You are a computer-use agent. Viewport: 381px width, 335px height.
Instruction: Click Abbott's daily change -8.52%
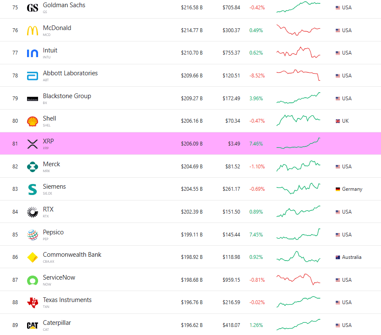coord(257,76)
